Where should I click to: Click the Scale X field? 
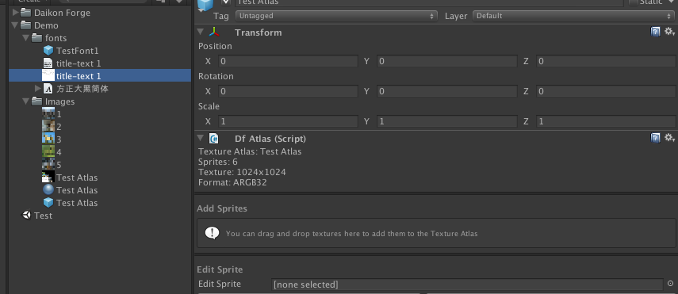click(288, 121)
